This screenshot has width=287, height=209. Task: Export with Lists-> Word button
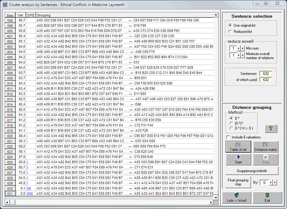[236, 198]
